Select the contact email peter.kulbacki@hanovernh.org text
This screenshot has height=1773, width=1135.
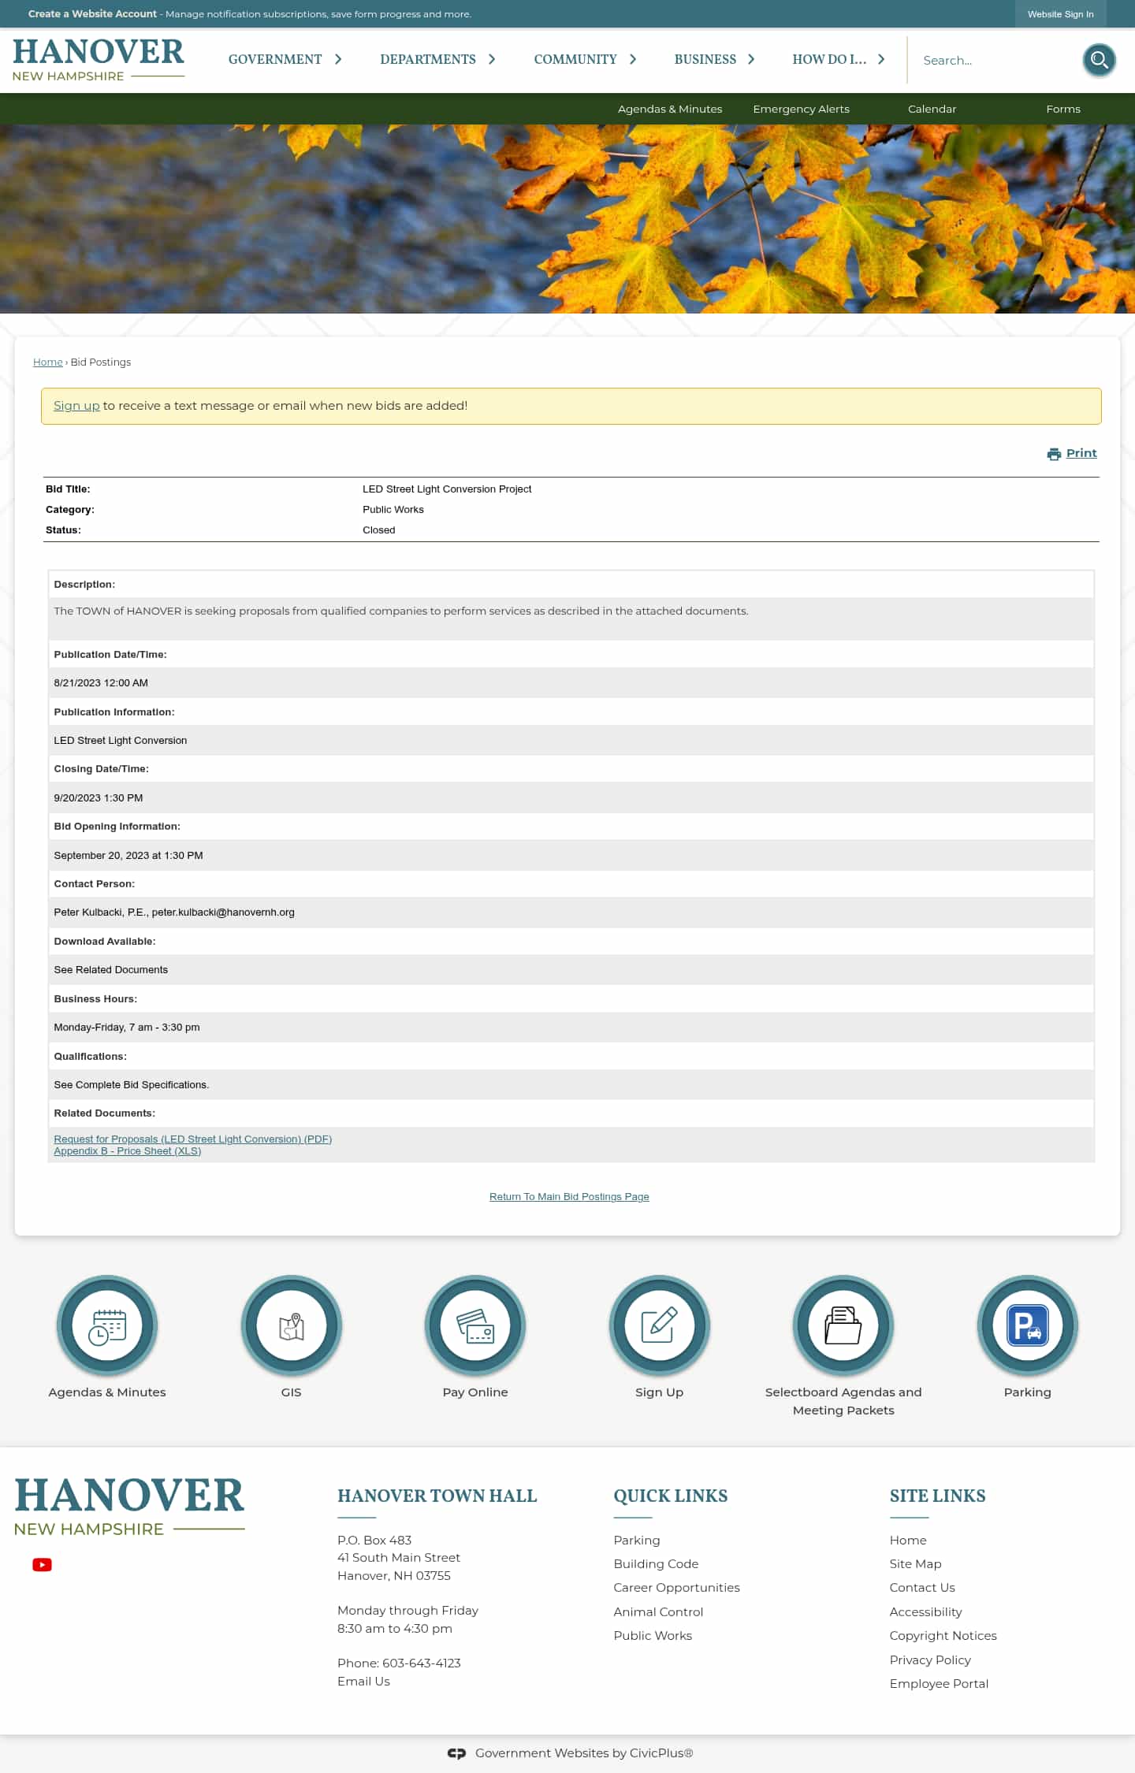click(223, 912)
